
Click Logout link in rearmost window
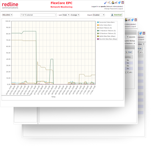[142, 39]
